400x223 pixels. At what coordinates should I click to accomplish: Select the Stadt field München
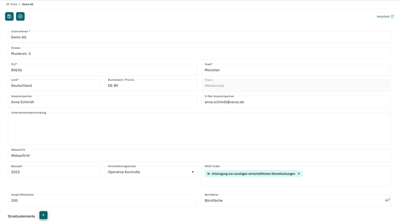coord(296,70)
